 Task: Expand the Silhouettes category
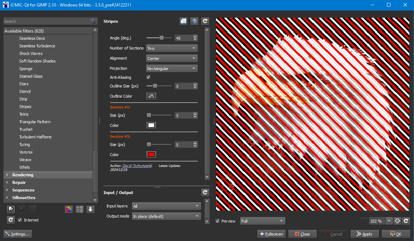pos(7,198)
